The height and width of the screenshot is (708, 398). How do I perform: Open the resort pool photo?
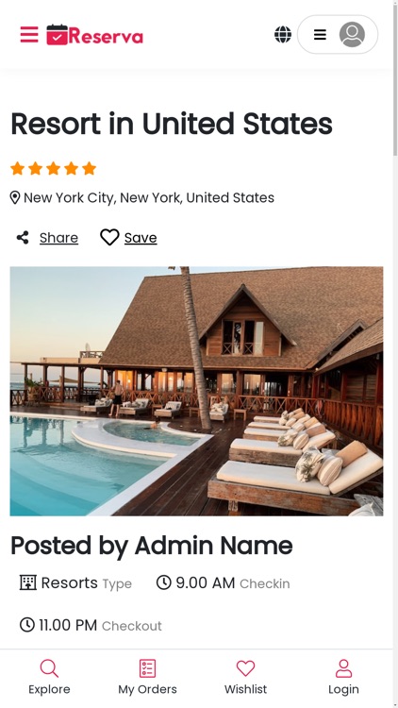[x=197, y=391]
